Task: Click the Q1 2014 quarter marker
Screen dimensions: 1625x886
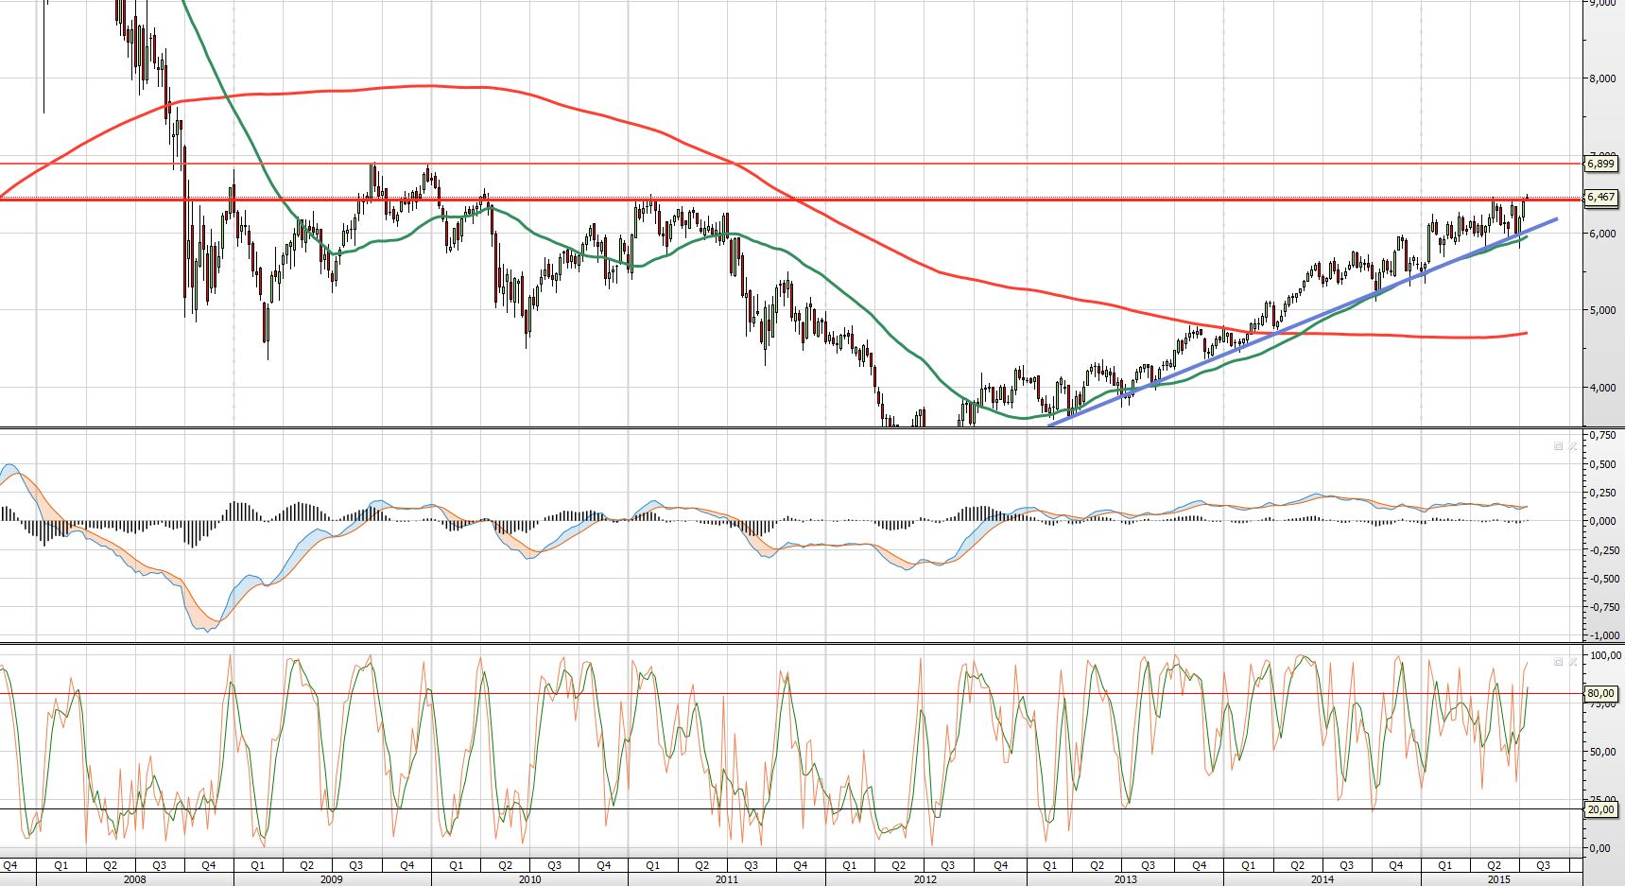Action: coord(1248,865)
